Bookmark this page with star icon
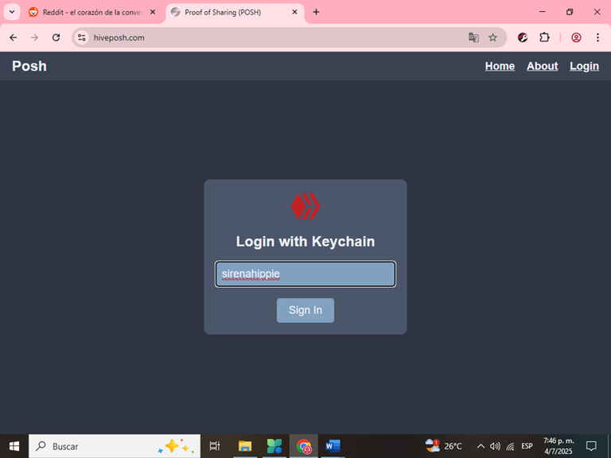611x458 pixels. click(x=493, y=37)
